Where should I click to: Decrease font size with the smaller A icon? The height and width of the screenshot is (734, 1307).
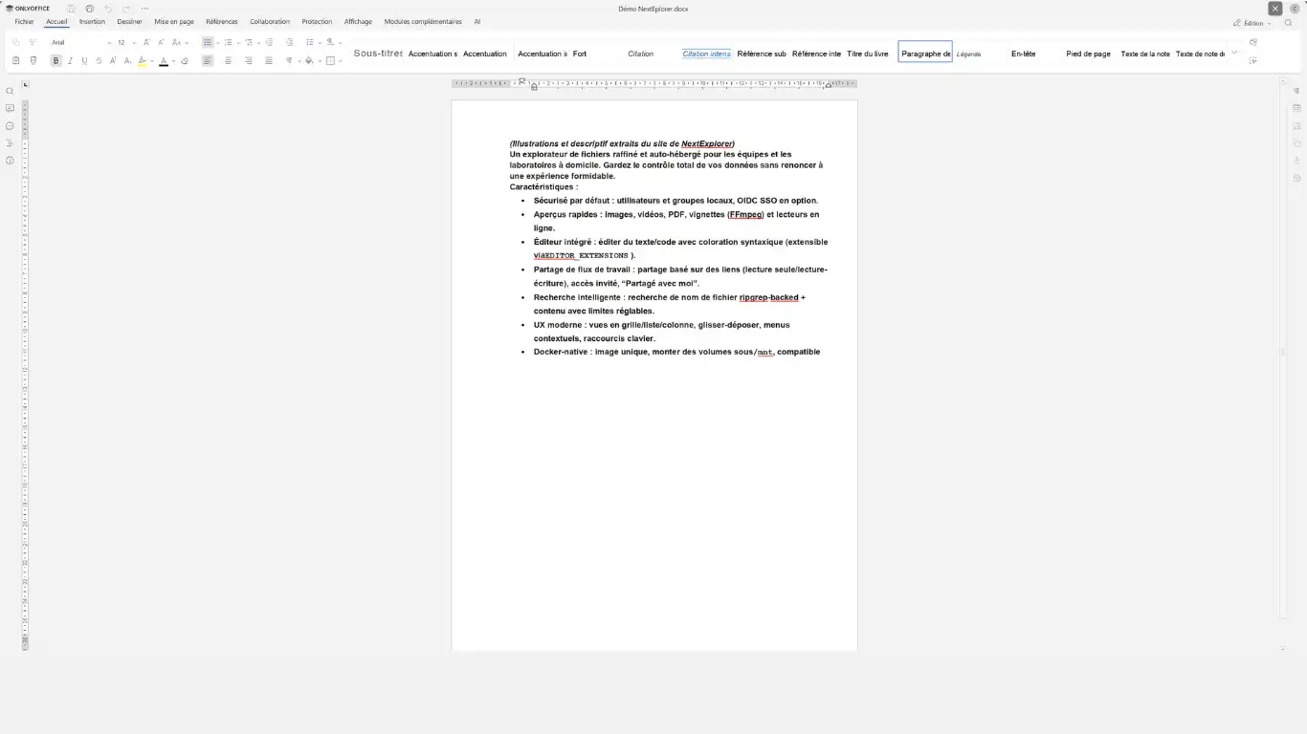(161, 42)
